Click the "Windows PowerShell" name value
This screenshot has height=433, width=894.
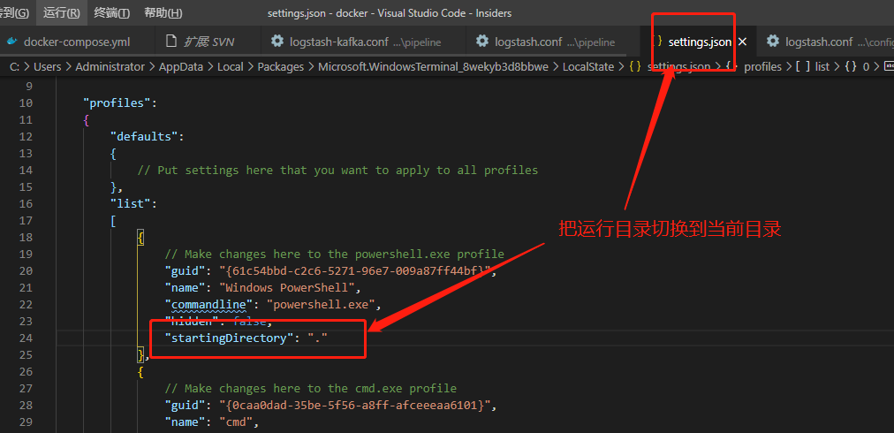287,287
